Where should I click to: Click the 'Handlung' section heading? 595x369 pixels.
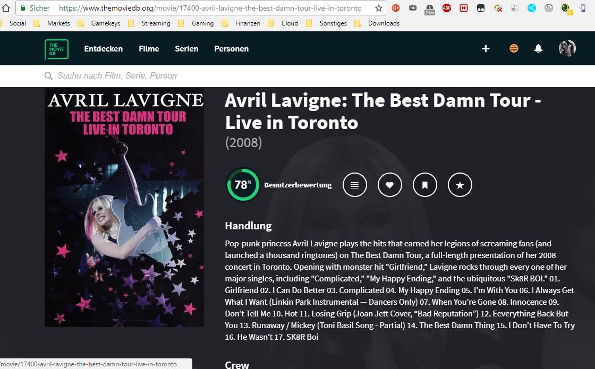click(248, 226)
